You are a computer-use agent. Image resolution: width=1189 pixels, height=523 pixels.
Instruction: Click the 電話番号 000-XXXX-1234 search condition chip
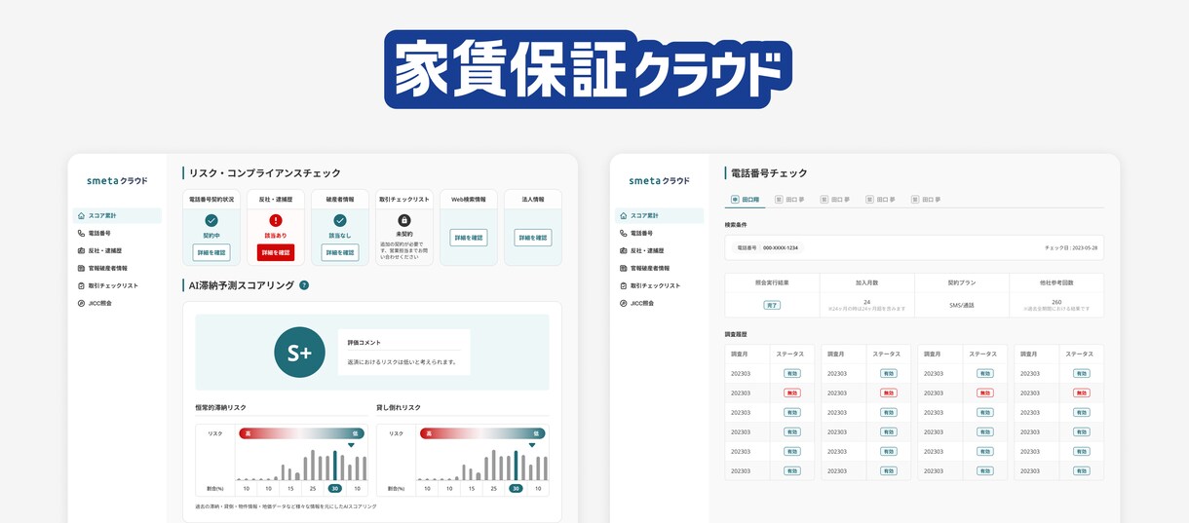(x=767, y=247)
